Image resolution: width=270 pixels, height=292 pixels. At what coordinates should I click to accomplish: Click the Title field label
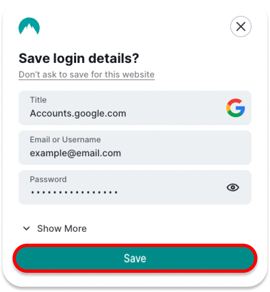tap(38, 100)
